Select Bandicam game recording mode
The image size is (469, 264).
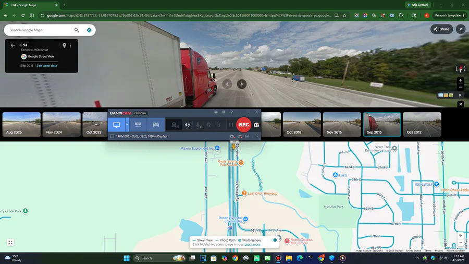pos(156,125)
